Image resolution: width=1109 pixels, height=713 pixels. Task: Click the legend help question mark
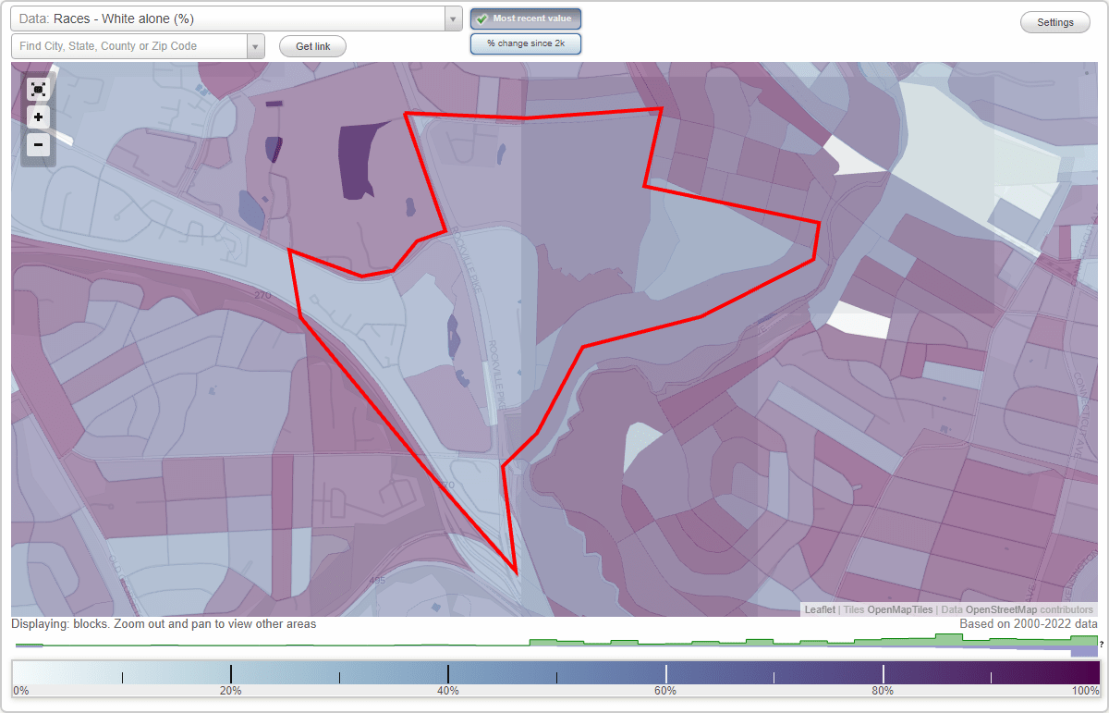point(1102,645)
